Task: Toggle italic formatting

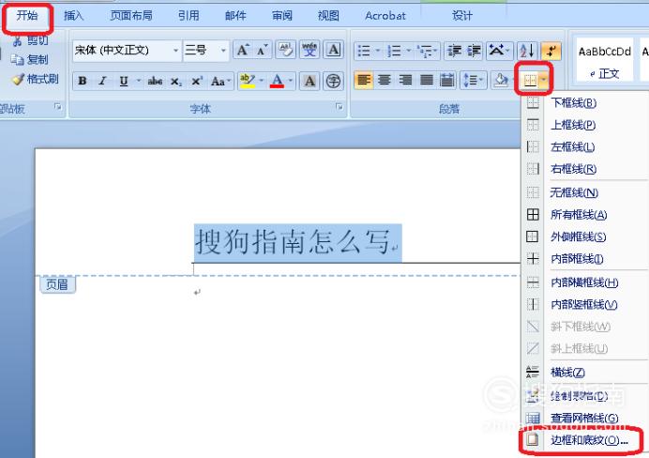Action: (102, 81)
